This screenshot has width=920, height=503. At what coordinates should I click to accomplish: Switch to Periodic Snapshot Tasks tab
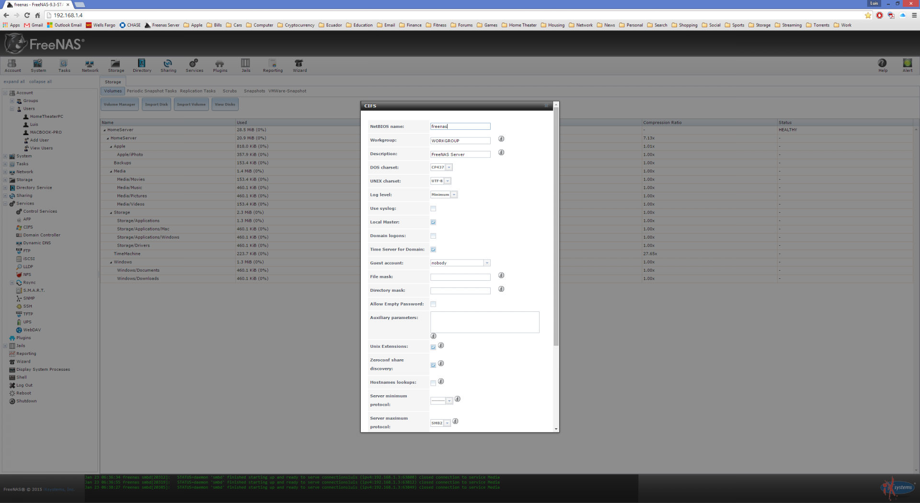pyautogui.click(x=151, y=91)
